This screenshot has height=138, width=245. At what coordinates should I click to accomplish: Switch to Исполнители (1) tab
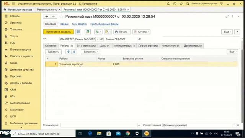171,46
